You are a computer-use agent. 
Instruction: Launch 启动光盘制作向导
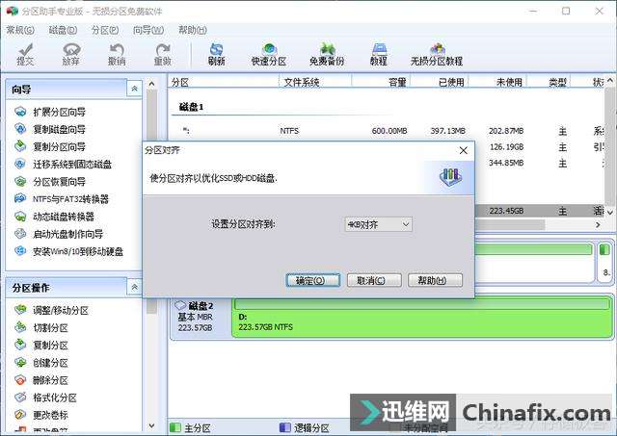(59, 234)
